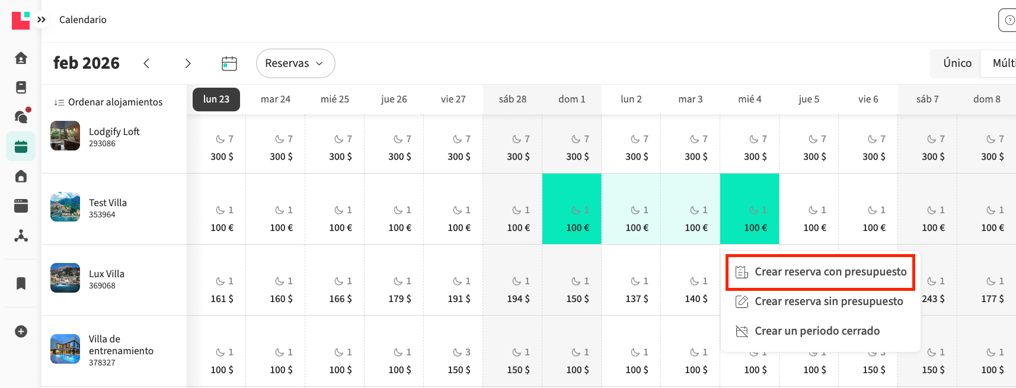1016x388 pixels.
Task: Select Crear reserva sin presupuesto
Action: (x=821, y=302)
